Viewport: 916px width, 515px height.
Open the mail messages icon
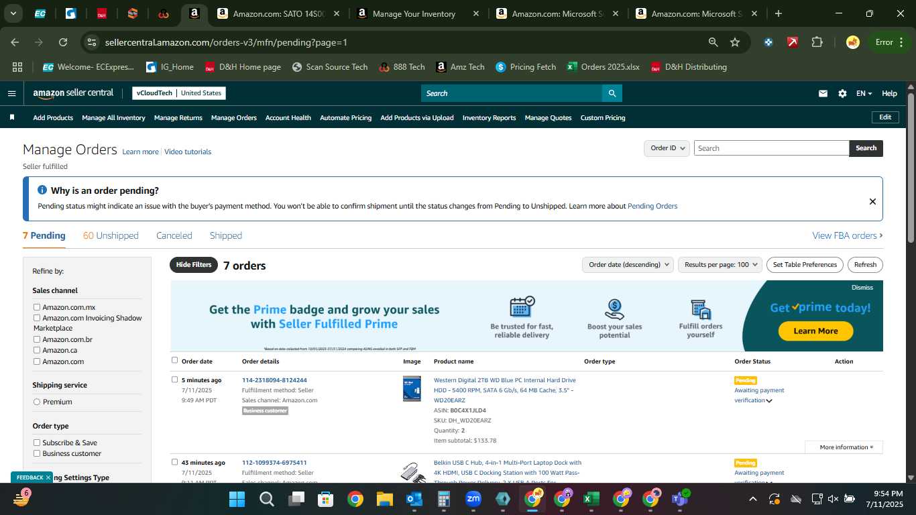[823, 93]
